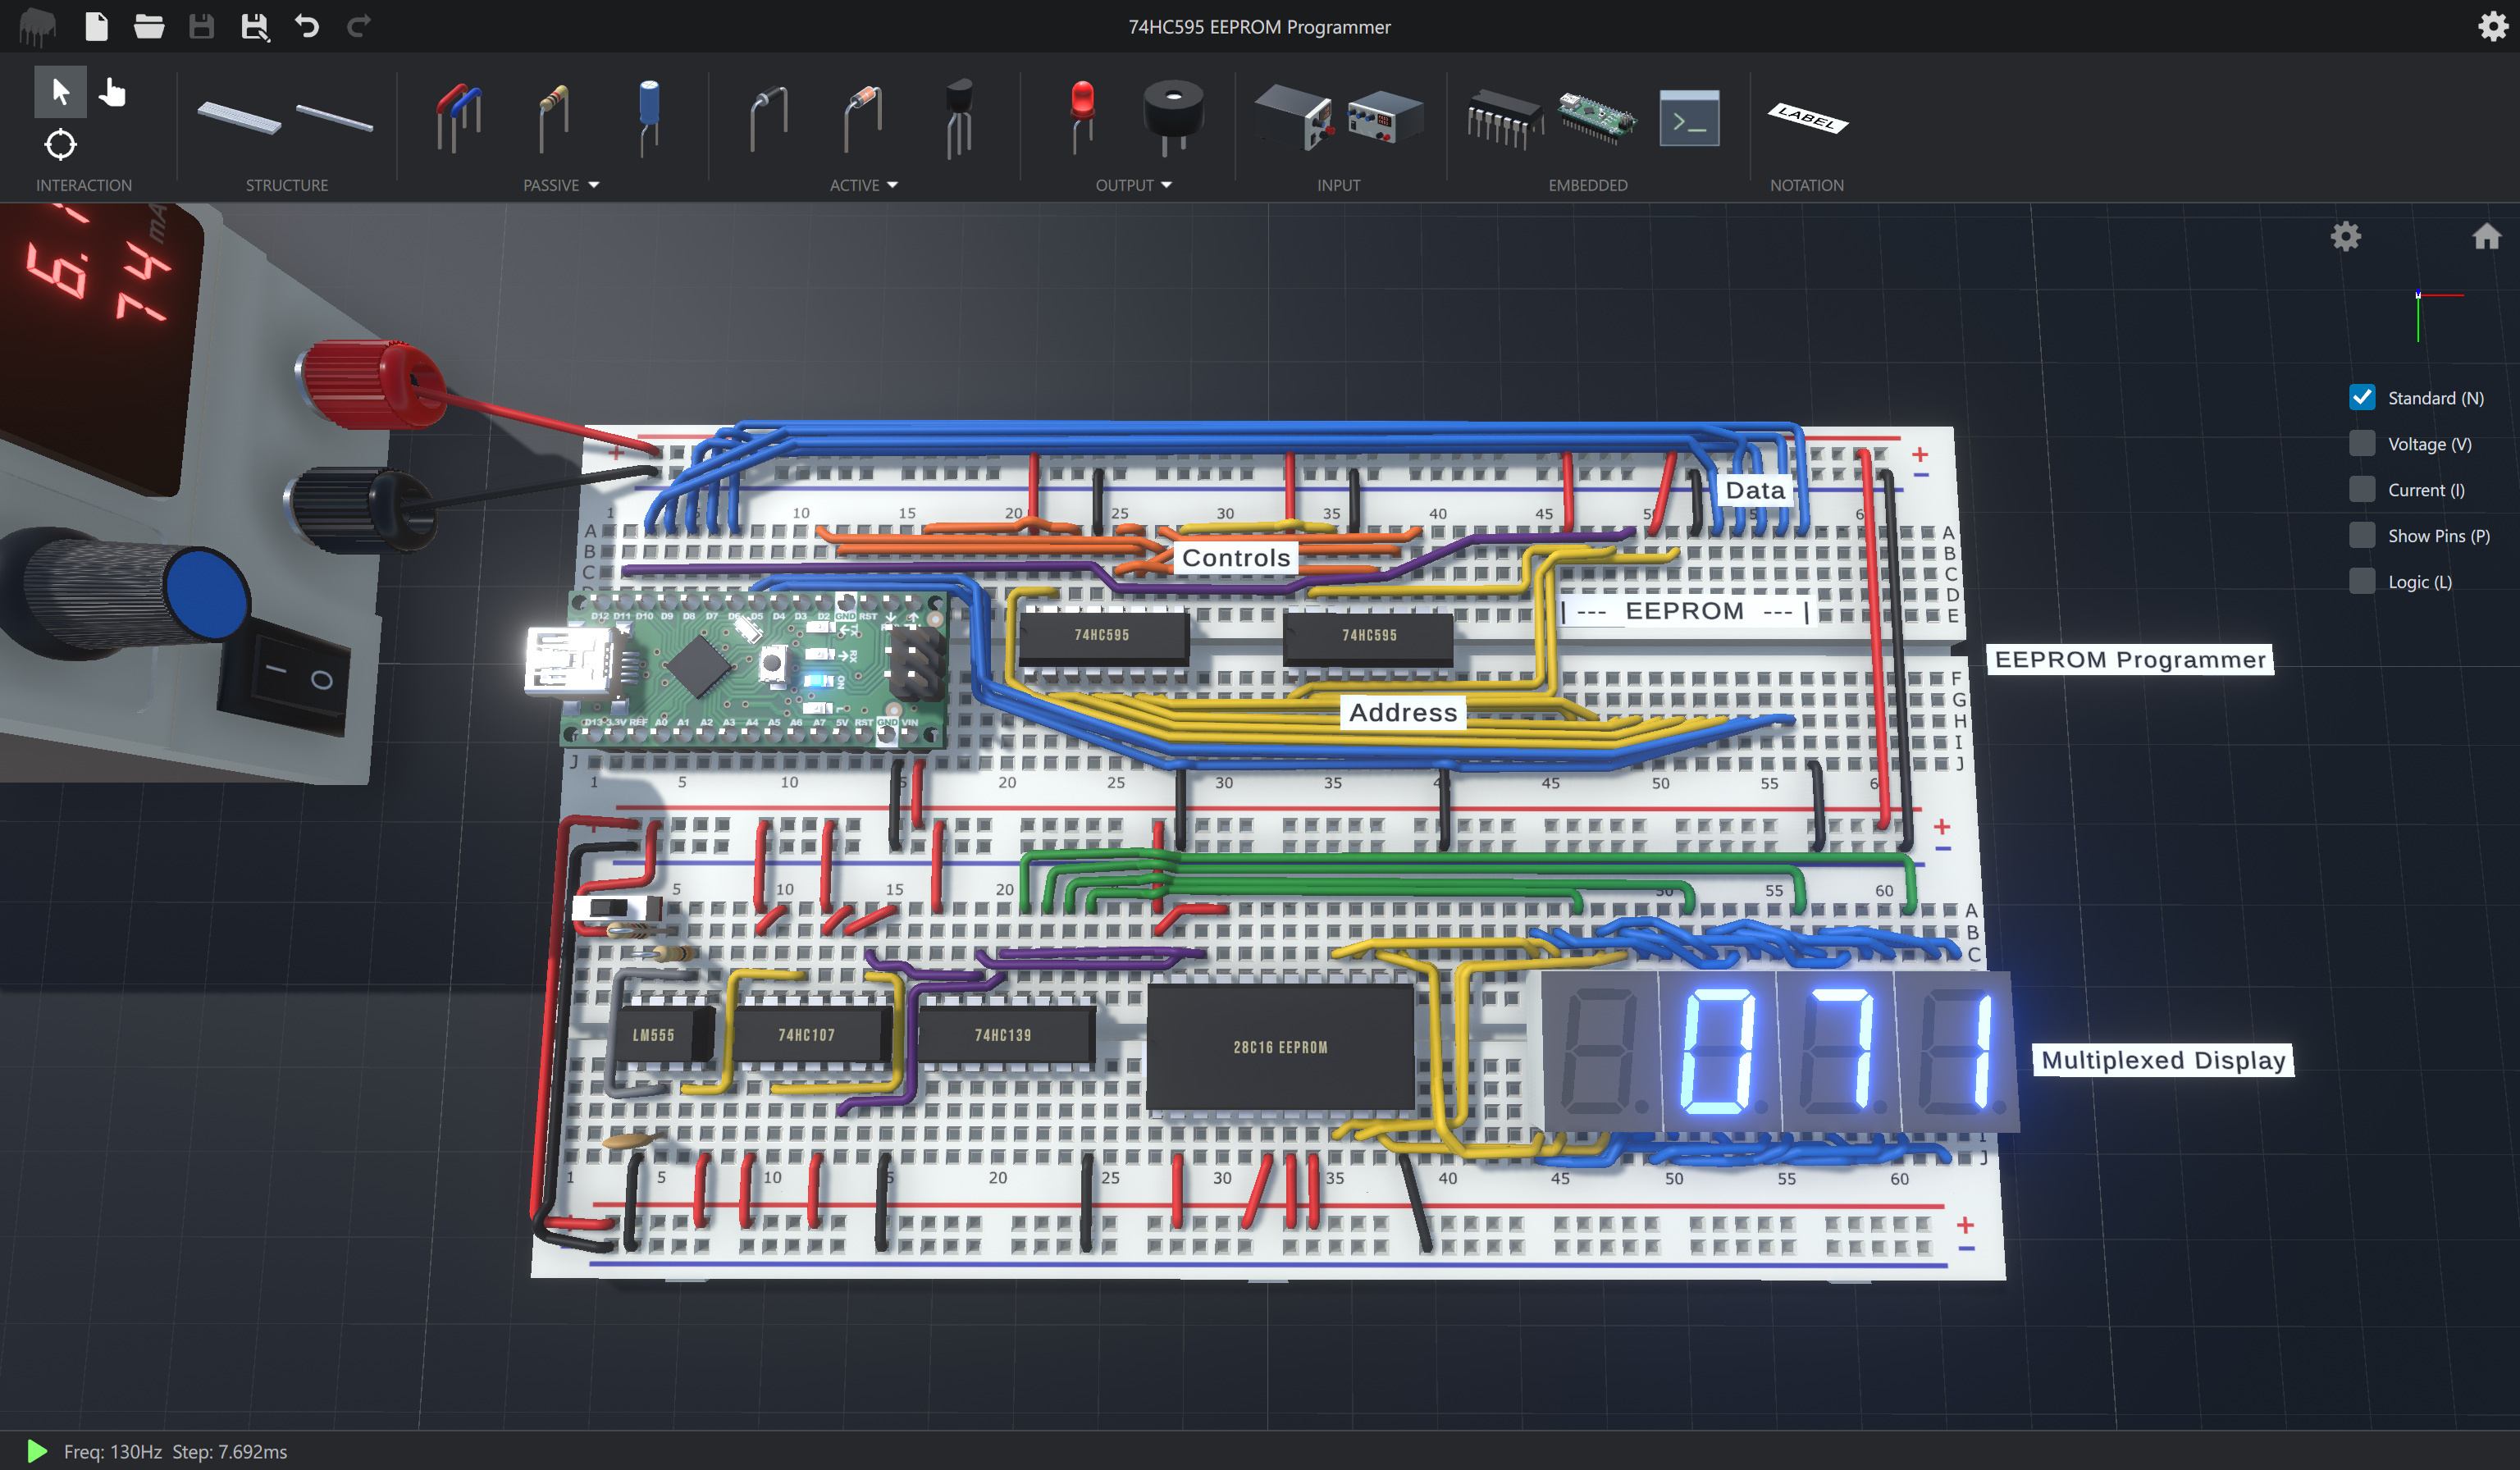Screen dimensions: 2520x1470
Task: Click the Save As icon
Action: (255, 26)
